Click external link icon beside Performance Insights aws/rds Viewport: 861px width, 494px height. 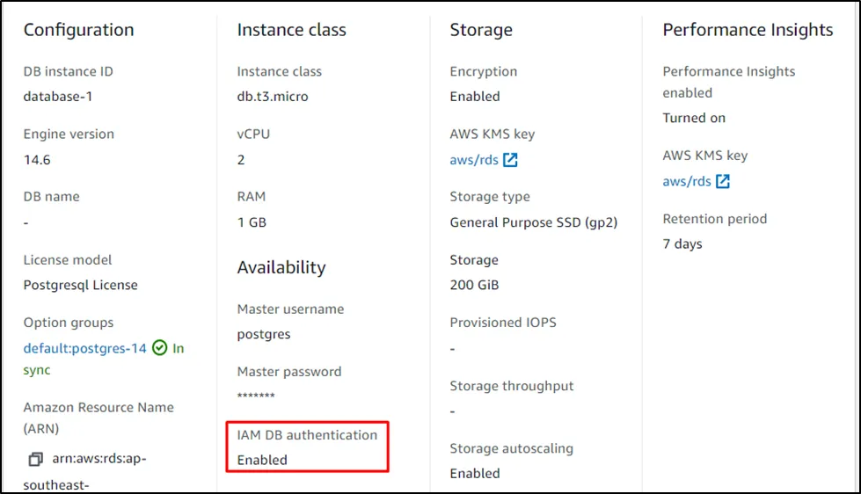click(x=723, y=182)
